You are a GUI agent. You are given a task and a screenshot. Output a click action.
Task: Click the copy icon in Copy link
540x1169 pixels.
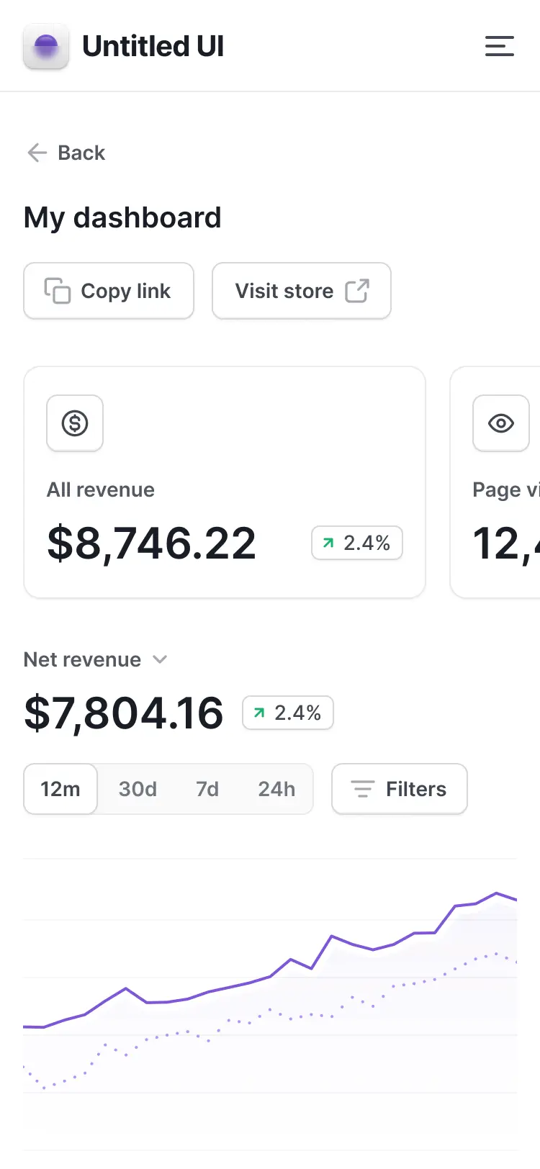[58, 291]
